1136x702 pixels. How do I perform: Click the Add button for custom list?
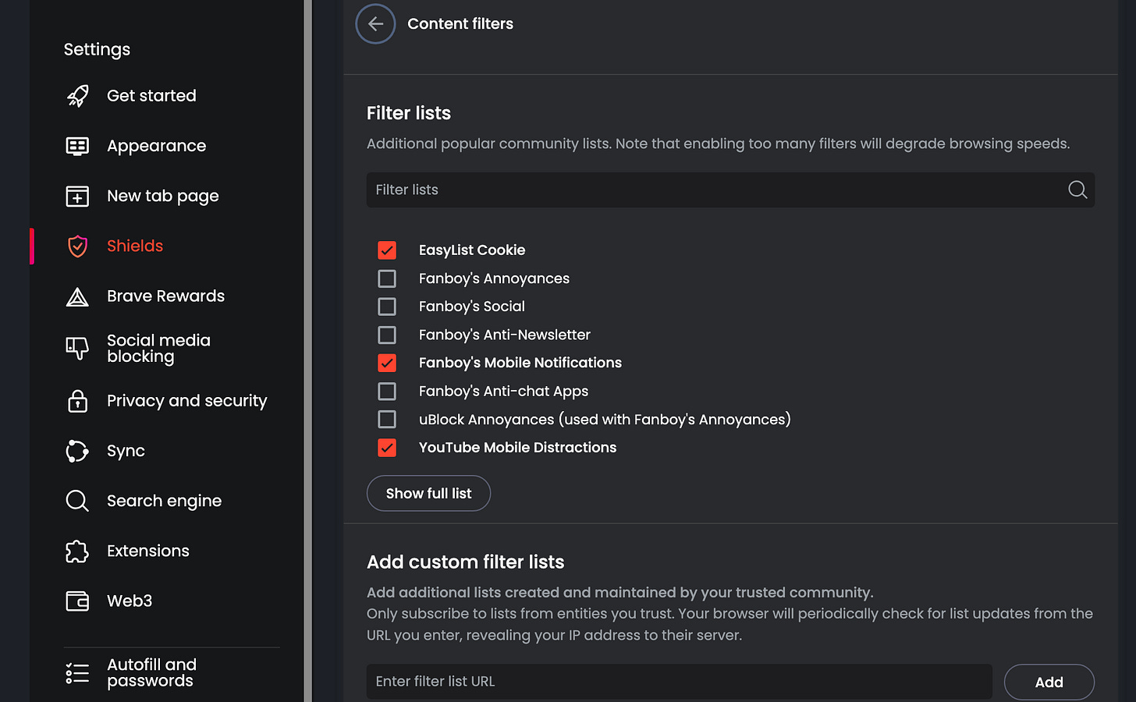point(1049,682)
